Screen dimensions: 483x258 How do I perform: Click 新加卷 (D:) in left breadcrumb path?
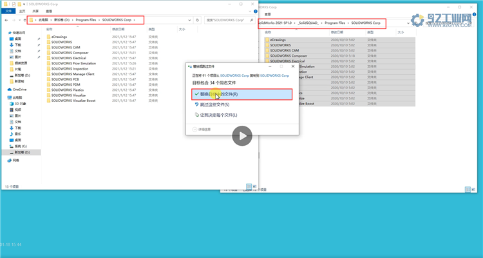click(x=62, y=20)
